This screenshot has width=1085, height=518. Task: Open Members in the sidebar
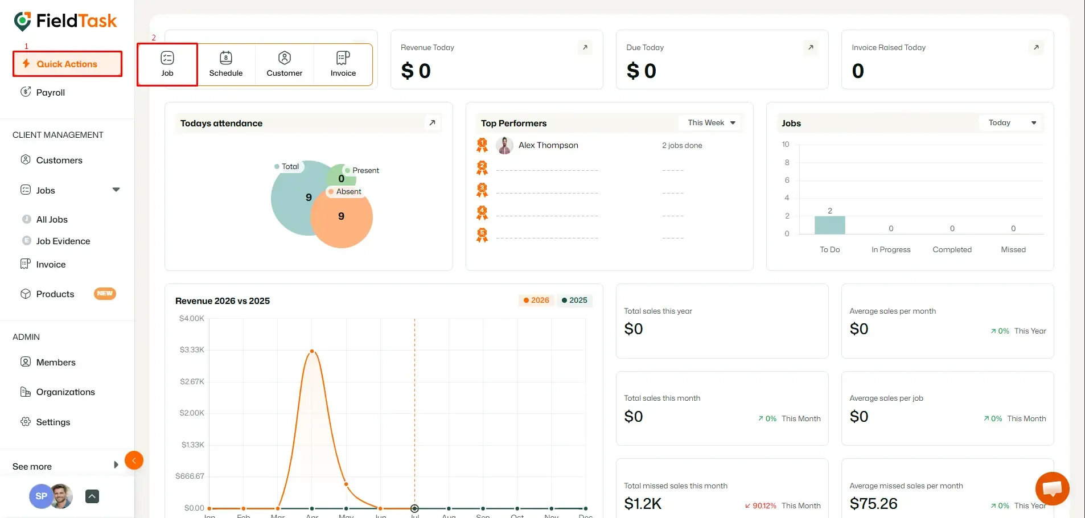pos(56,362)
